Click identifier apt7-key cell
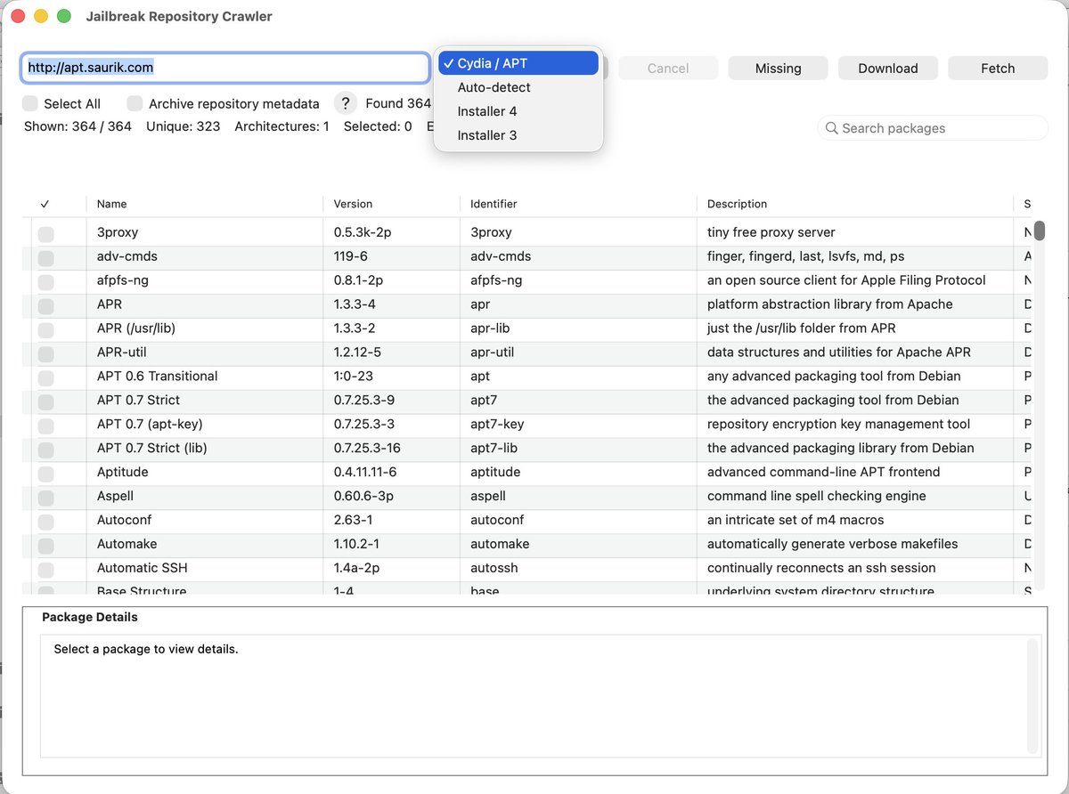The image size is (1069, 794). (497, 425)
